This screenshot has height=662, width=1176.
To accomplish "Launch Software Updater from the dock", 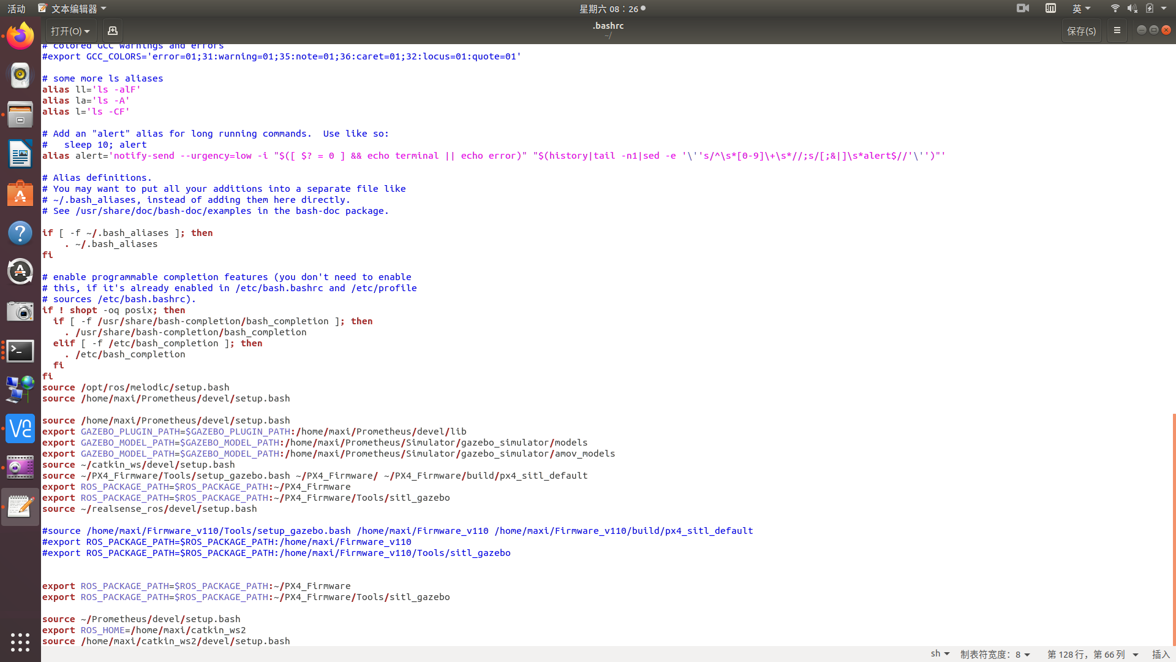I will coord(20,272).
